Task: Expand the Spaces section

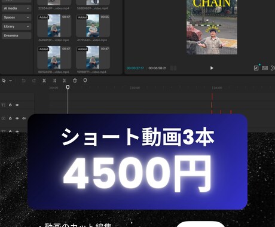Action: pos(16,17)
